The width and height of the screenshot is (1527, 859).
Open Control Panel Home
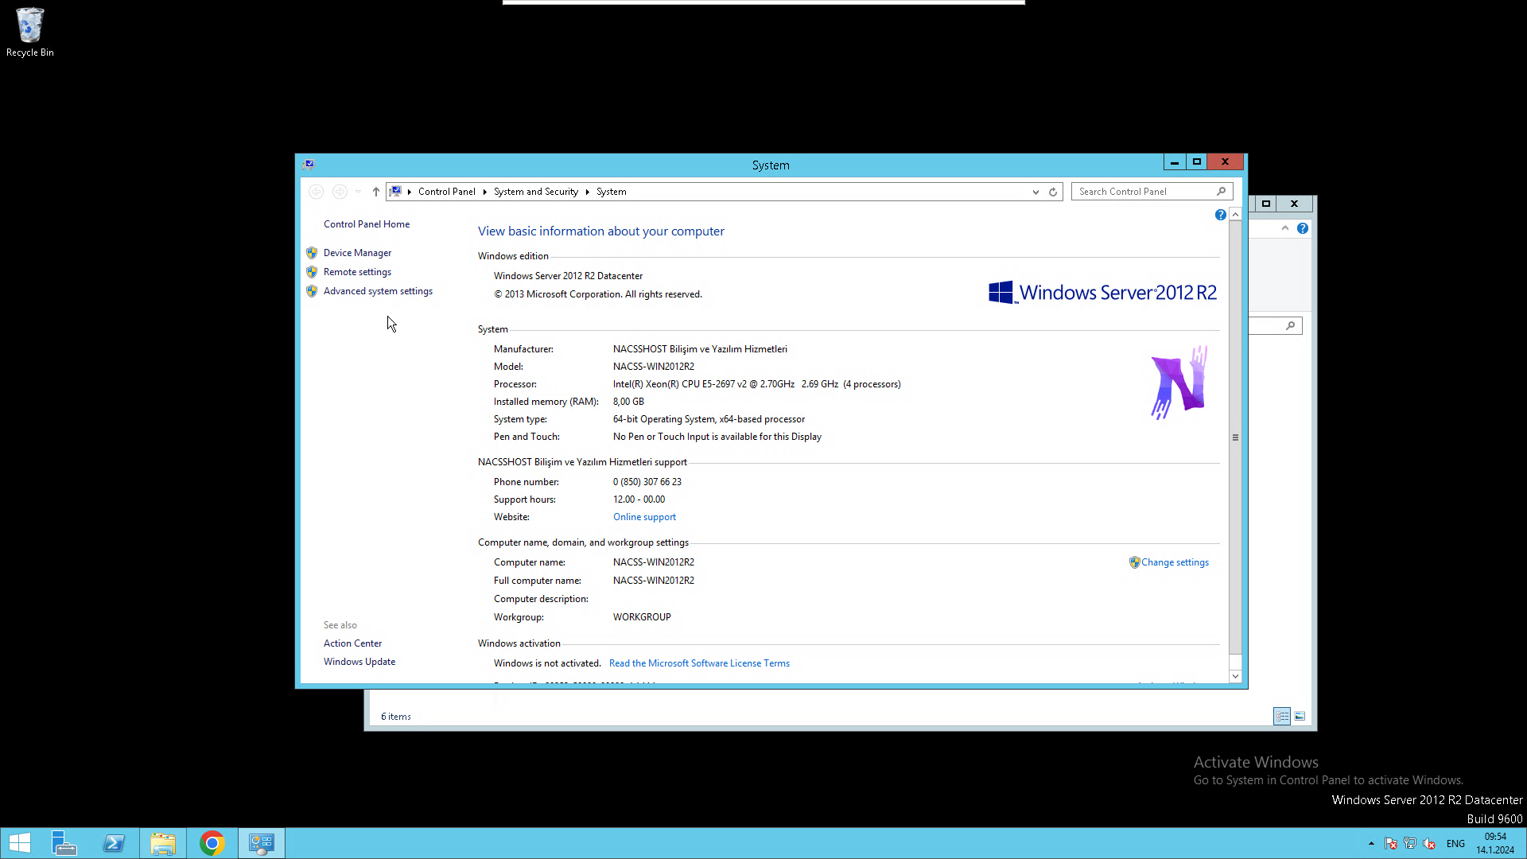367,224
